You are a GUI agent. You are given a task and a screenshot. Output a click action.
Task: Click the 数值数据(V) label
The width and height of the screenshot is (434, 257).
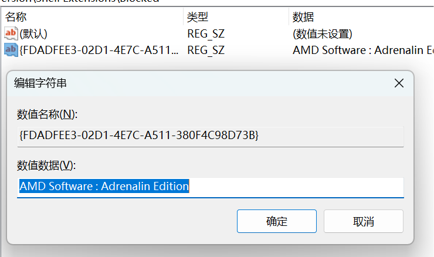pos(47,165)
